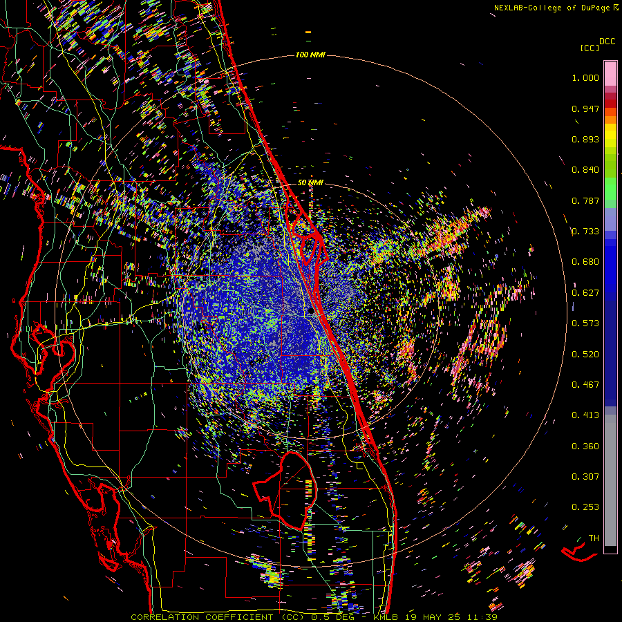This screenshot has height=622, width=622.
Task: Pick the gray swatch near 0.307
Action: click(x=610, y=480)
